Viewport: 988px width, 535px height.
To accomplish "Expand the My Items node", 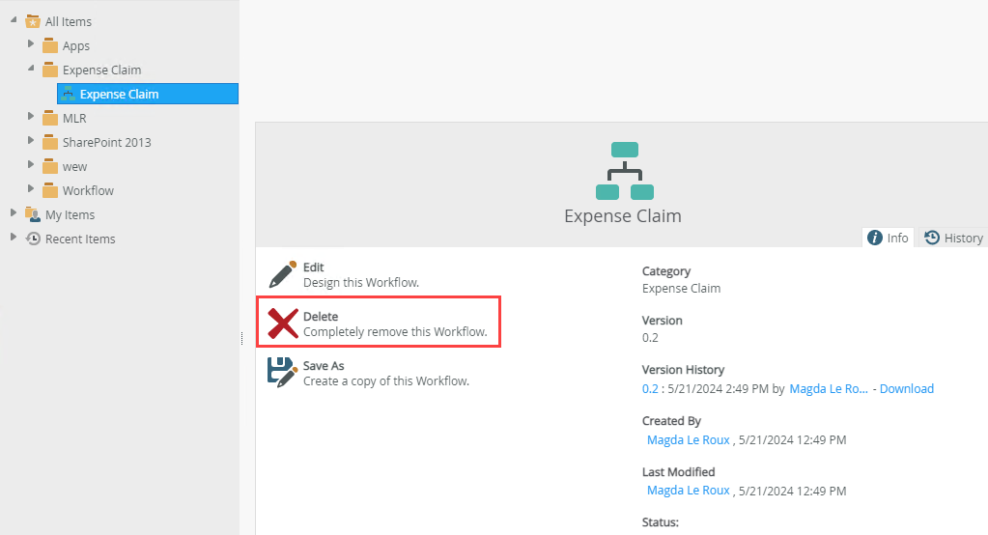I will [x=14, y=213].
